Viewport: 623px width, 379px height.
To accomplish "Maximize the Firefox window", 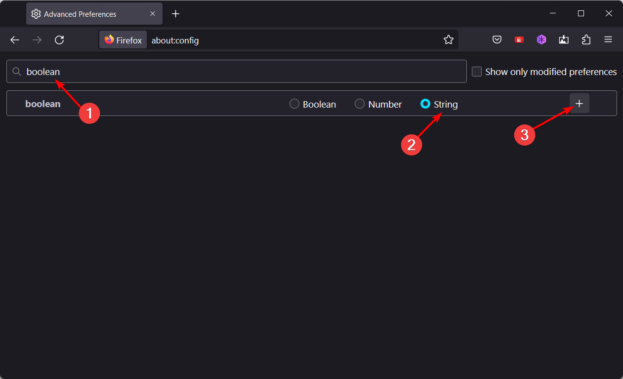I will tap(581, 14).
